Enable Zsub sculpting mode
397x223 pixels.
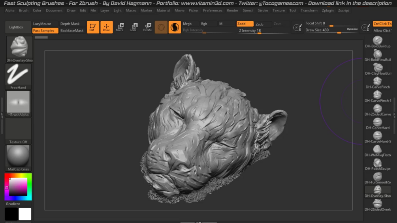click(260, 24)
